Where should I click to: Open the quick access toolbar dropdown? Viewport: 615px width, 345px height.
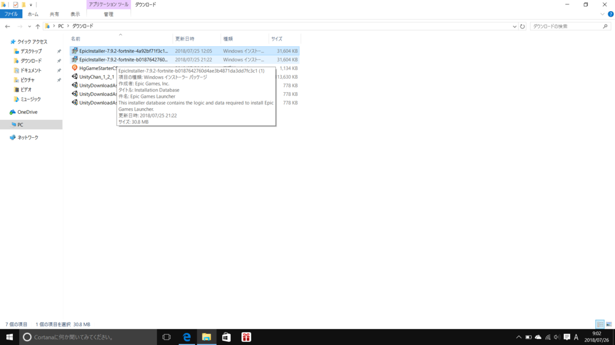point(31,5)
